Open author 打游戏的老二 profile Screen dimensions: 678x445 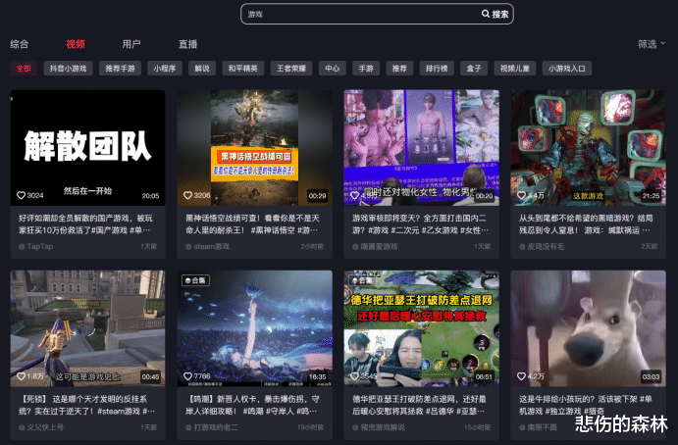click(x=211, y=427)
